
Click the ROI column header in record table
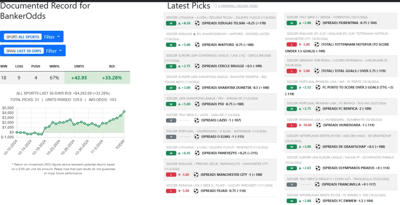point(112,66)
